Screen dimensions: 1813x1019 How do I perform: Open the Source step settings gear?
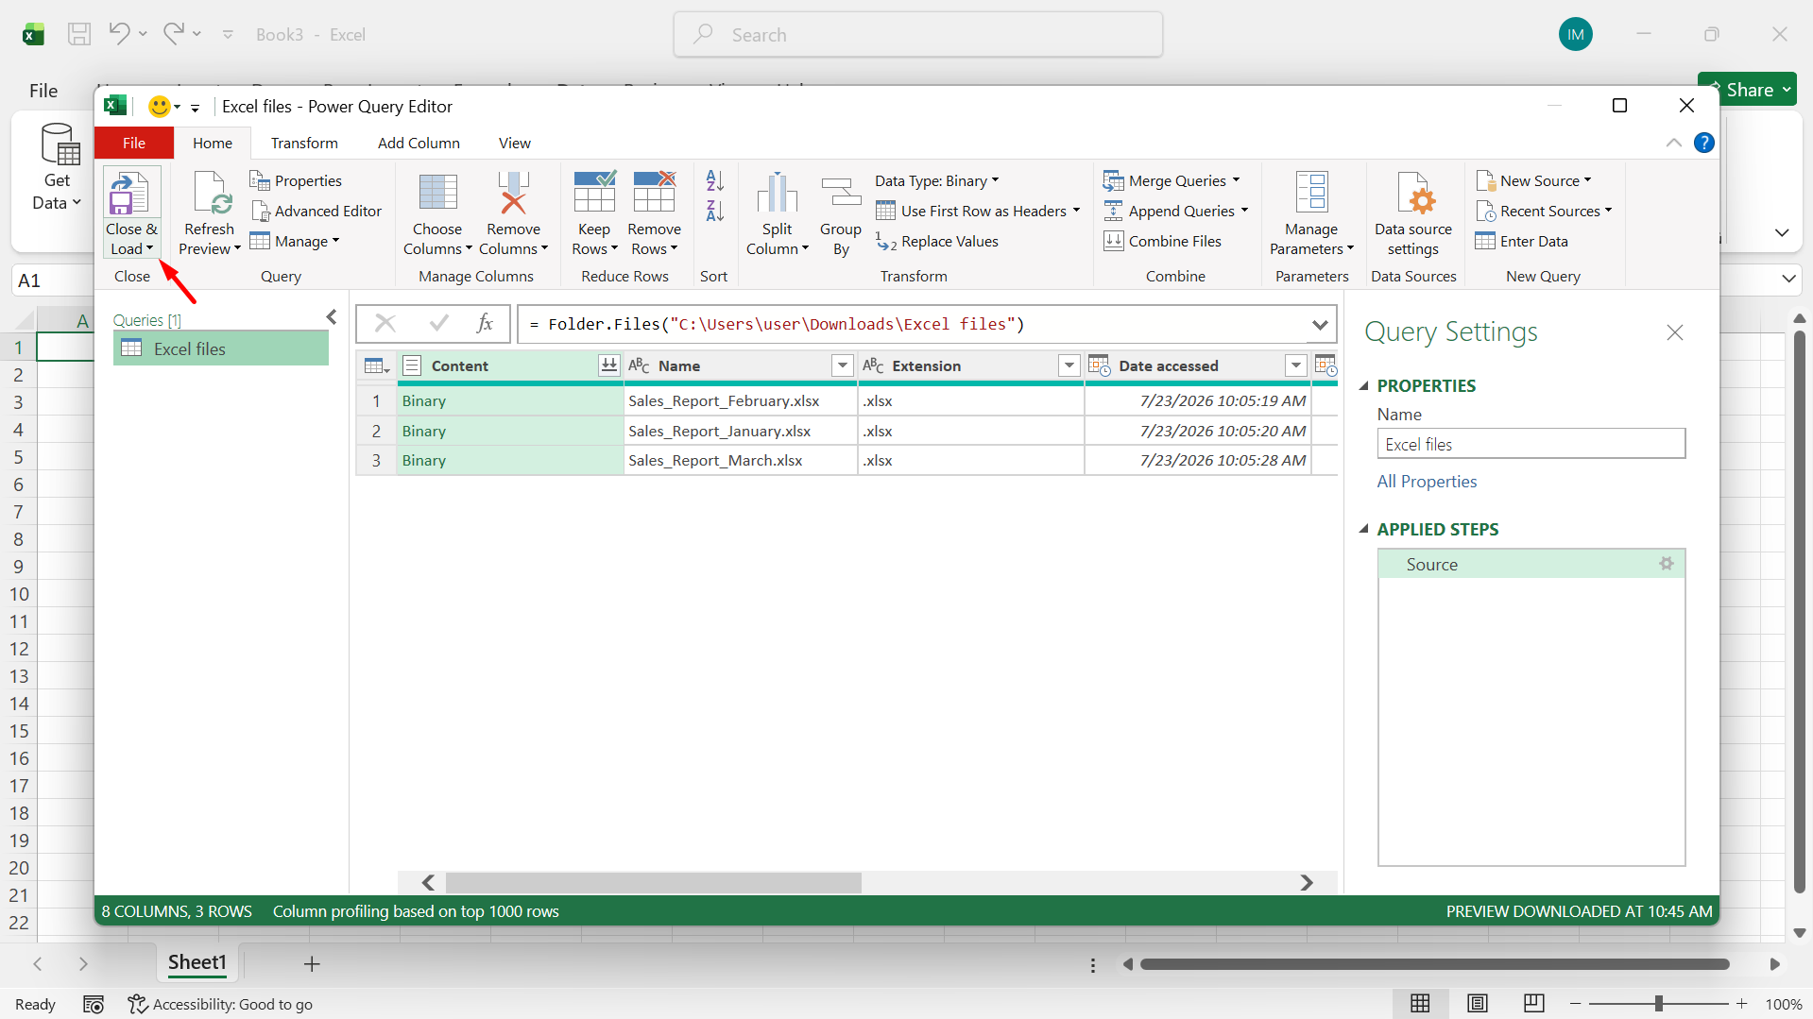pyautogui.click(x=1667, y=564)
